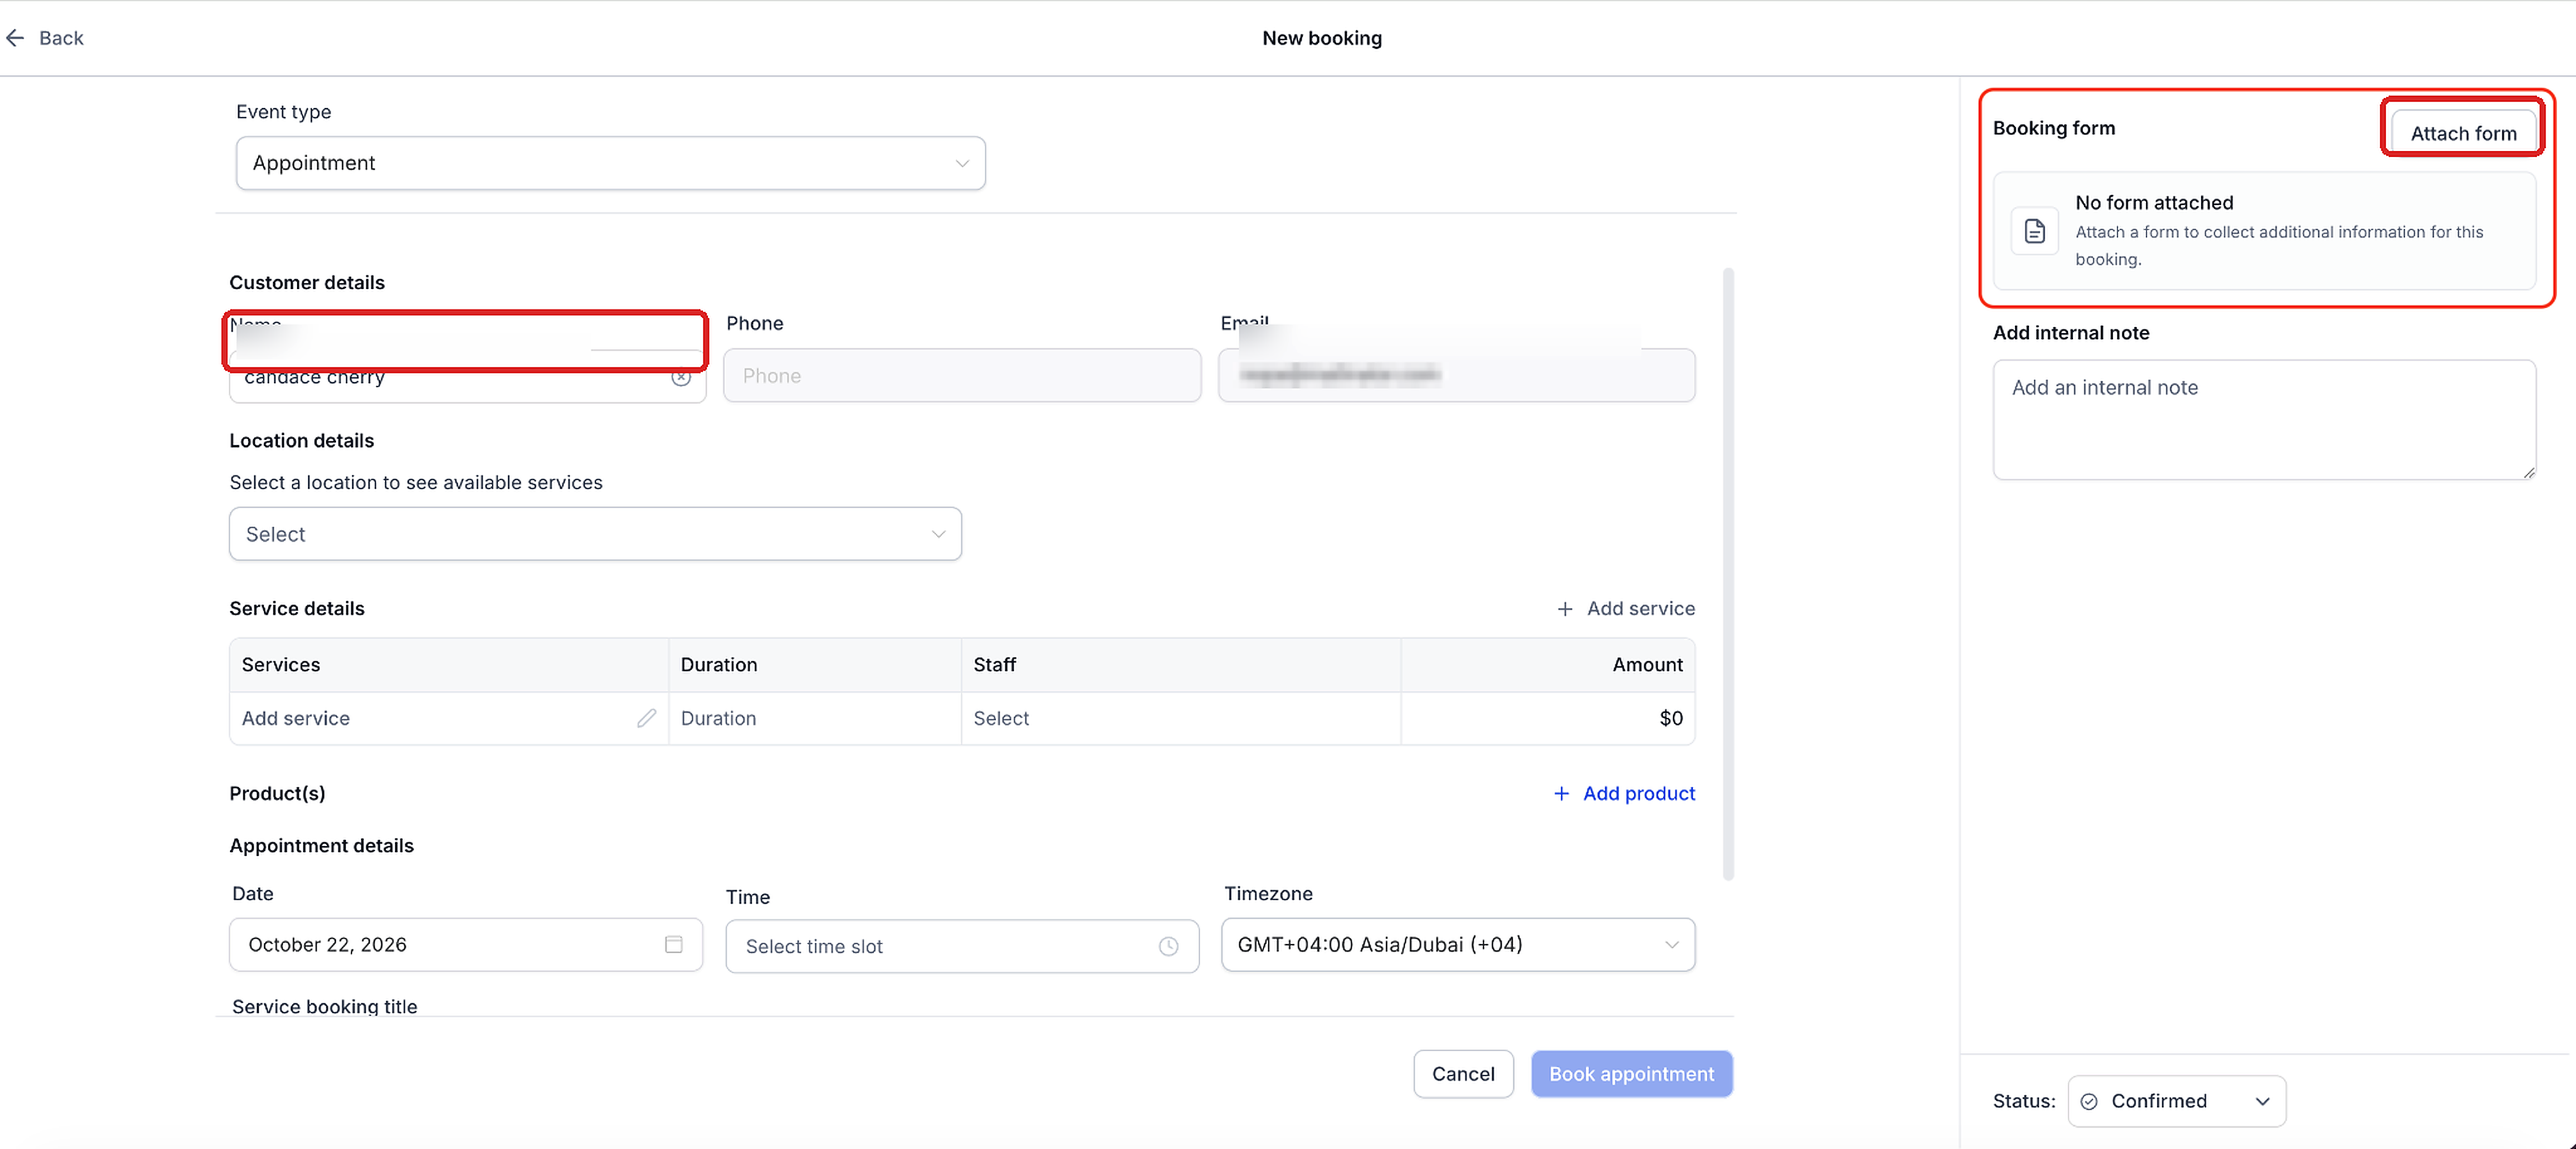Click the No form attached heading
Viewport: 2576px width, 1149px height.
[2154, 203]
